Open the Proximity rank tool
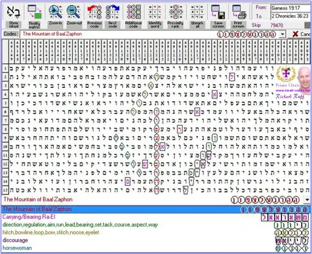The height and width of the screenshot is (254, 312). [x=175, y=12]
